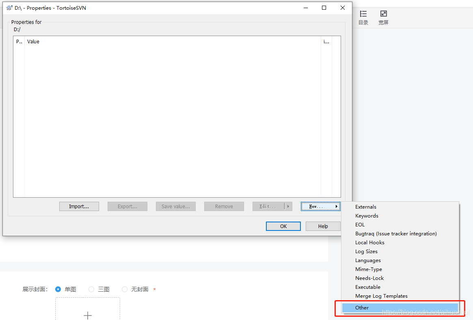Select the 无封面 radio button

point(125,289)
